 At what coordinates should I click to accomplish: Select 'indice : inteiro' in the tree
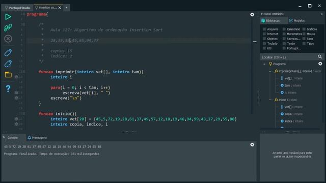coord(292,121)
